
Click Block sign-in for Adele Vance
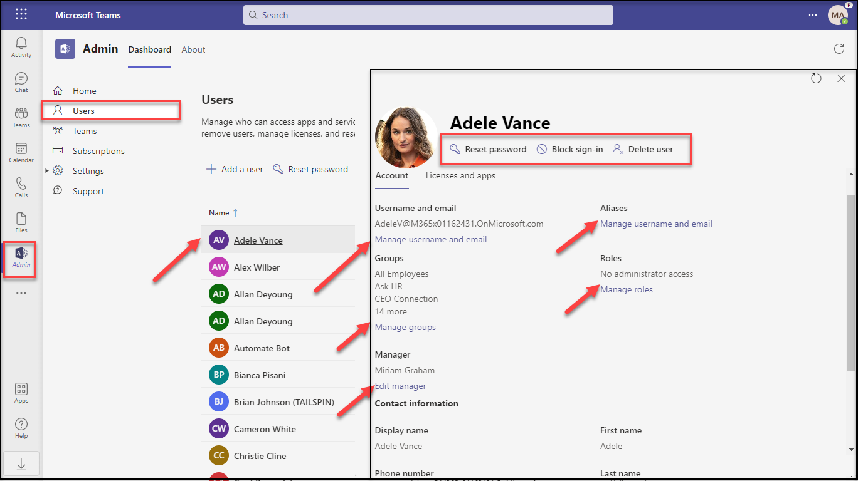pyautogui.click(x=570, y=149)
